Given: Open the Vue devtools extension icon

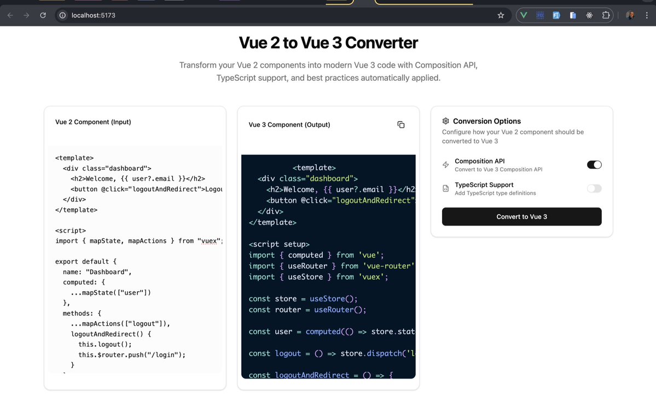Looking at the screenshot, I should coord(524,15).
